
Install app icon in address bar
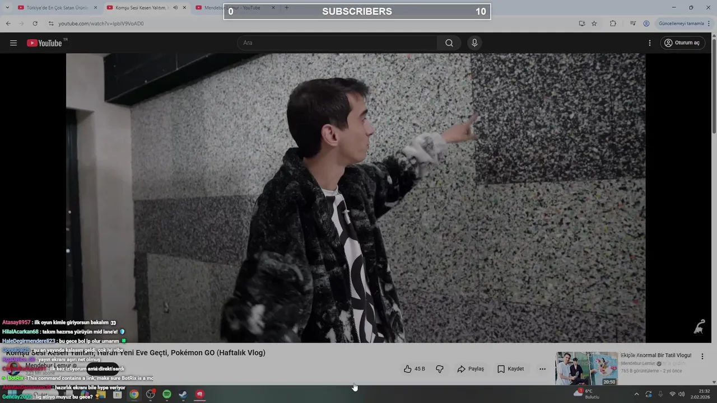[x=582, y=24]
